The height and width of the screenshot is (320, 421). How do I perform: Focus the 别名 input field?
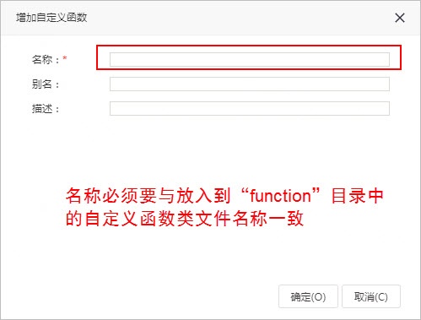coord(250,84)
